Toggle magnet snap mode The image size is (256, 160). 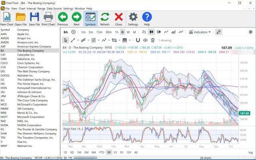(138, 40)
